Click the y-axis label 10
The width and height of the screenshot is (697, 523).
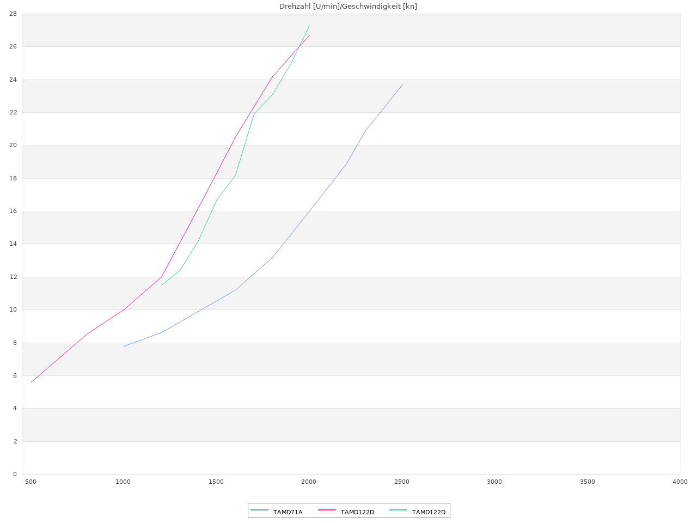coord(13,310)
